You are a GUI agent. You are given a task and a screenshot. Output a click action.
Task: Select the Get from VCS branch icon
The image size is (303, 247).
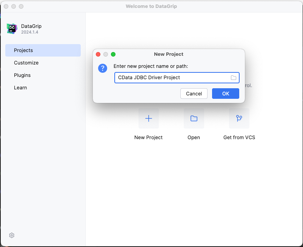point(239,118)
